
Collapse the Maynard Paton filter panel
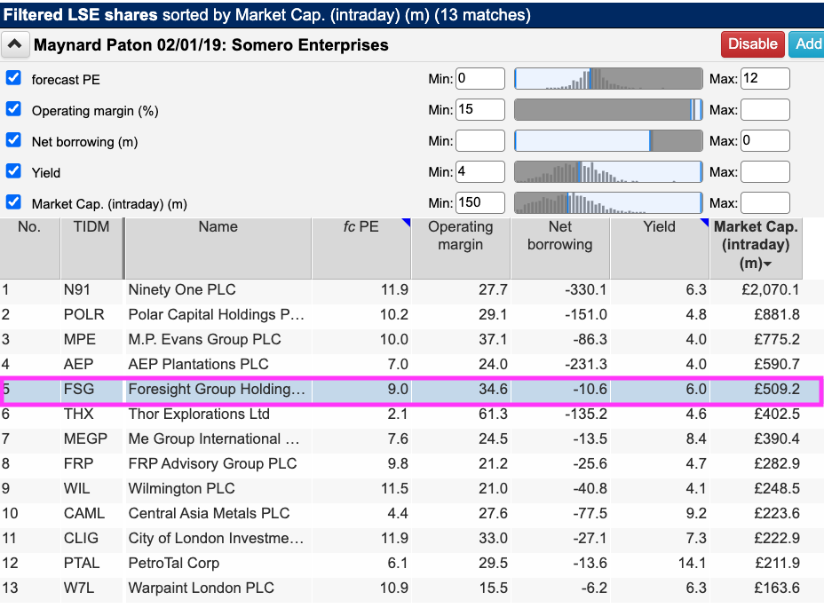pyautogui.click(x=15, y=44)
